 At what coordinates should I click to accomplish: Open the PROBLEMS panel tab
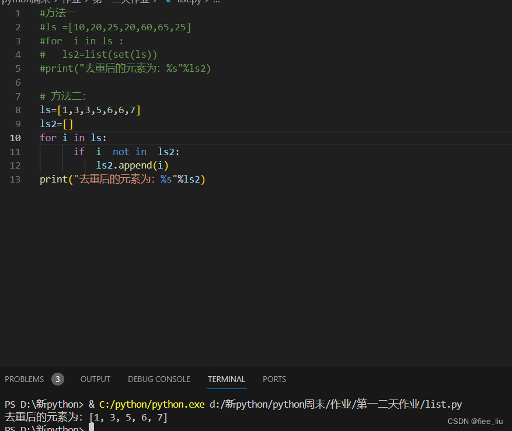pyautogui.click(x=24, y=379)
